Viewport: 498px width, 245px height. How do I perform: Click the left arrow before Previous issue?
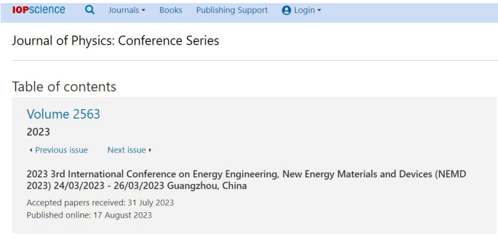(31, 150)
